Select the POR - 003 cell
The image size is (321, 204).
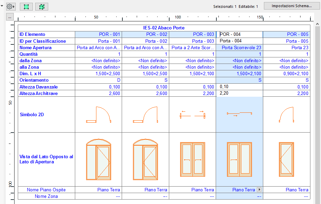click(x=192, y=35)
